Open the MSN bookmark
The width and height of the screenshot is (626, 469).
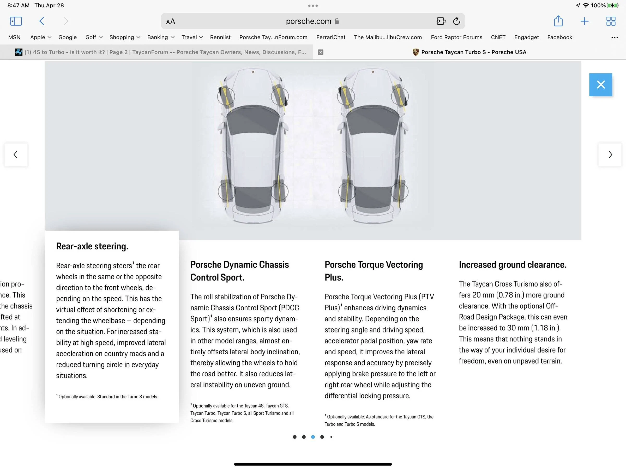[14, 37]
